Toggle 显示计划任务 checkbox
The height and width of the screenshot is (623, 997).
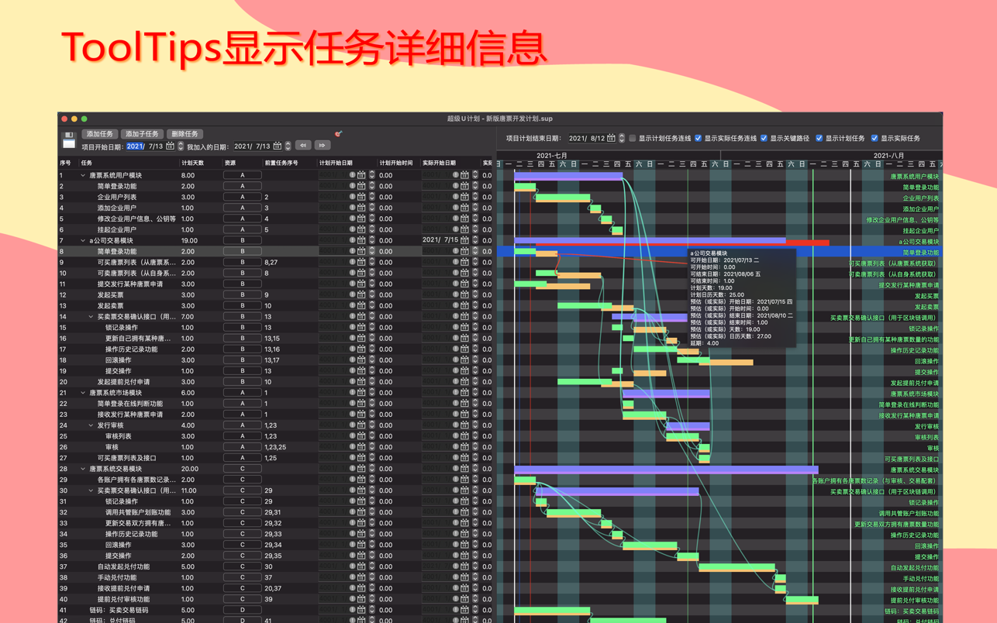[819, 138]
